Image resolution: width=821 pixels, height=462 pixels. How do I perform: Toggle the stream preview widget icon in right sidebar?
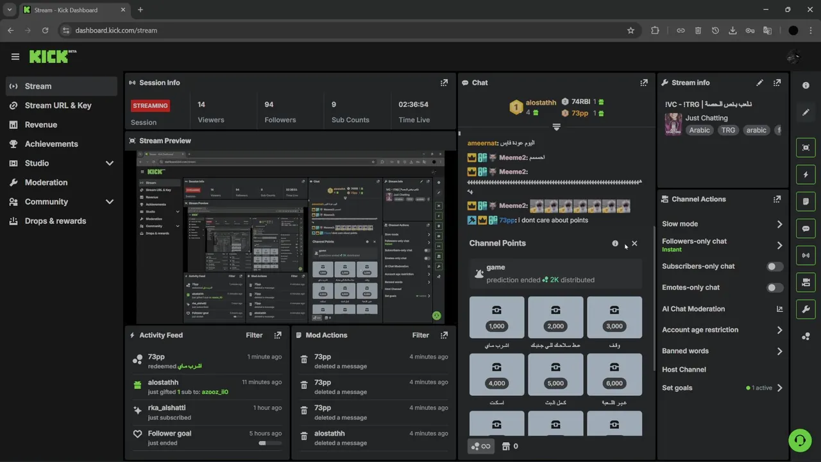click(x=806, y=148)
